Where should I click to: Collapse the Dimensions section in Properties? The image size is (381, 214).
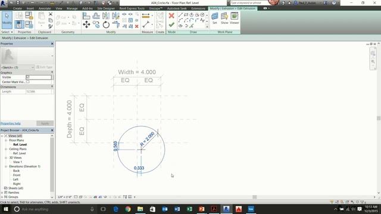pos(52,87)
